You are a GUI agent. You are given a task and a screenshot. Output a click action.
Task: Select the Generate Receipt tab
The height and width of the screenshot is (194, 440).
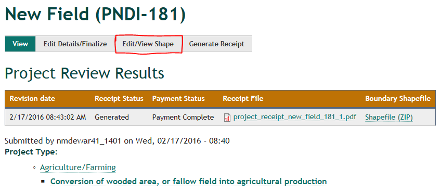(x=217, y=44)
